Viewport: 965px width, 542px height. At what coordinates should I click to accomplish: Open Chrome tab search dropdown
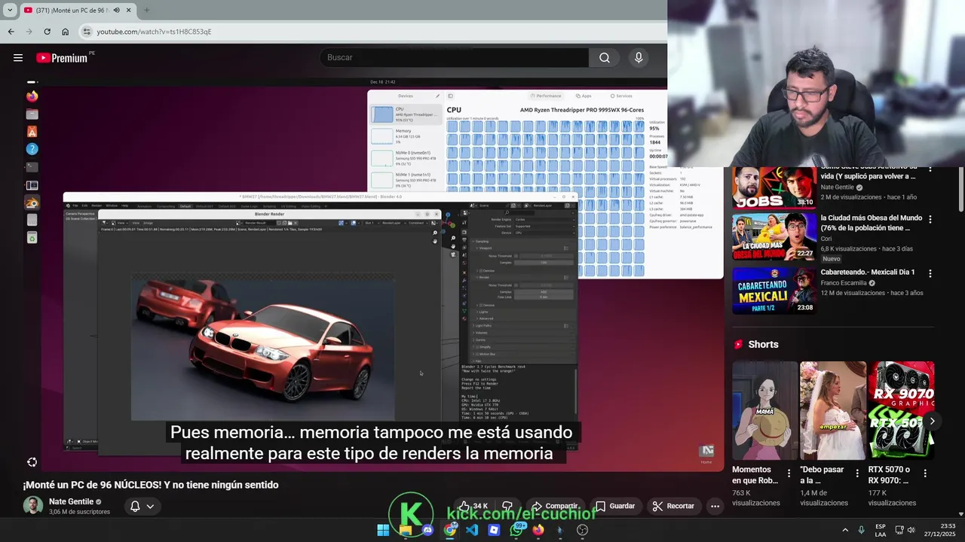click(10, 11)
